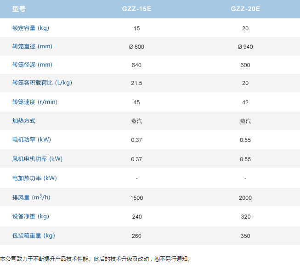This screenshot has height=265, width=300.
Task: Select the GZZ-20E column header
Action: click(x=245, y=9)
